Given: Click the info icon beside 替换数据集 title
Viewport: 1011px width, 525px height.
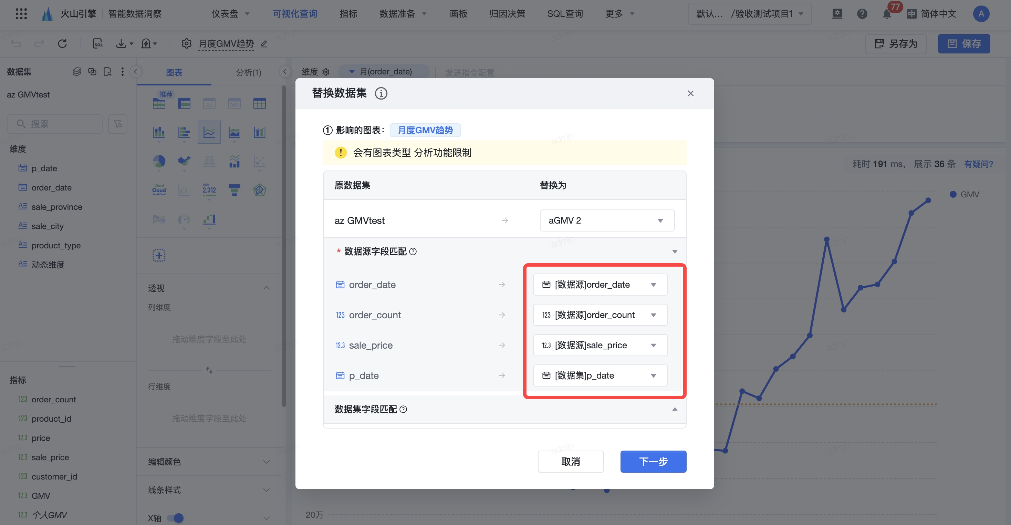Looking at the screenshot, I should coord(381,93).
